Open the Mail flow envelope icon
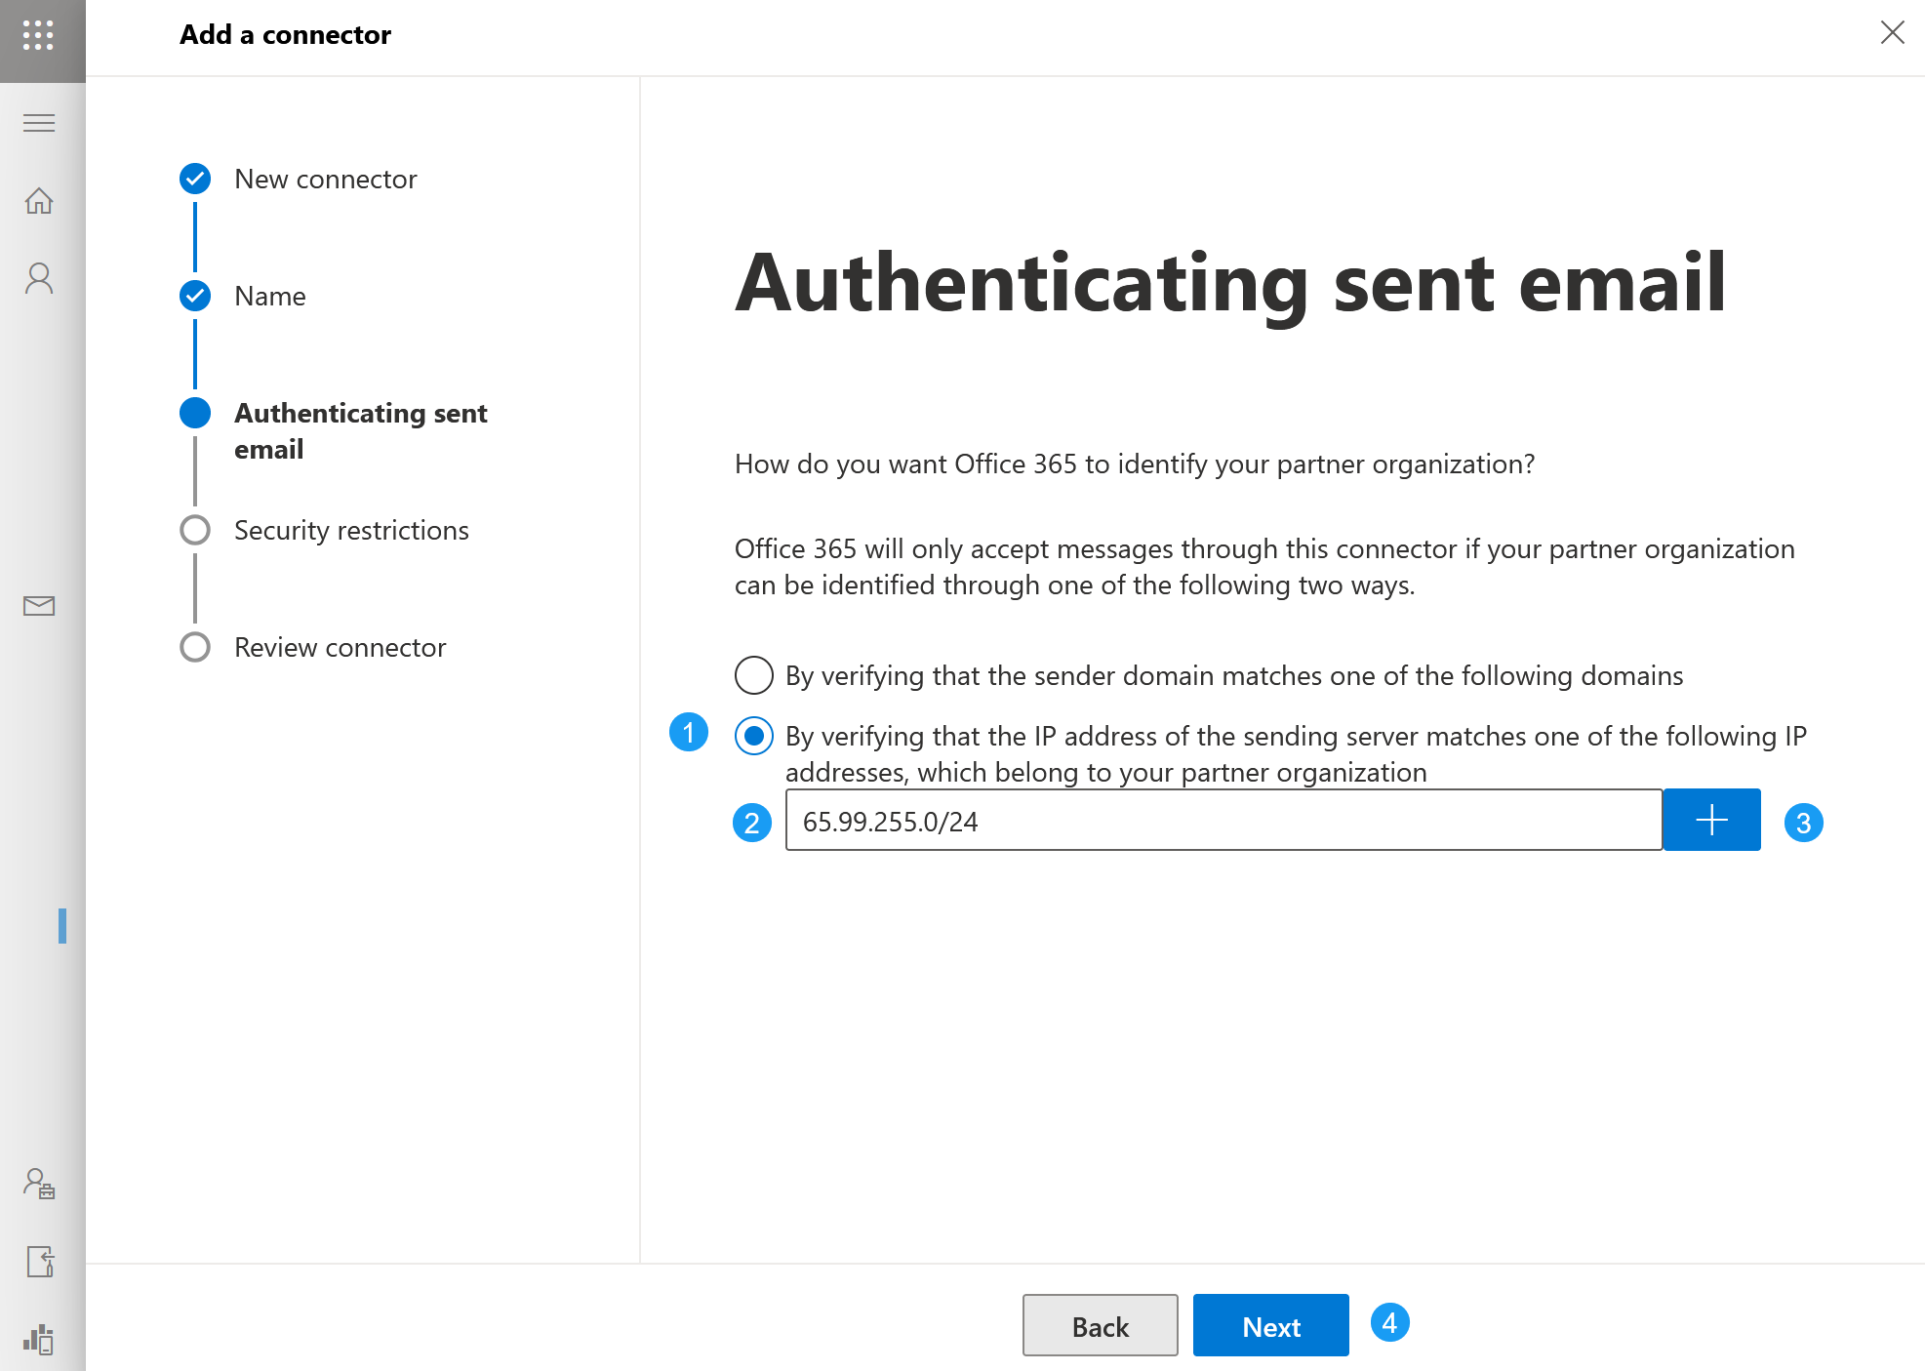1925x1371 pixels. 40,605
